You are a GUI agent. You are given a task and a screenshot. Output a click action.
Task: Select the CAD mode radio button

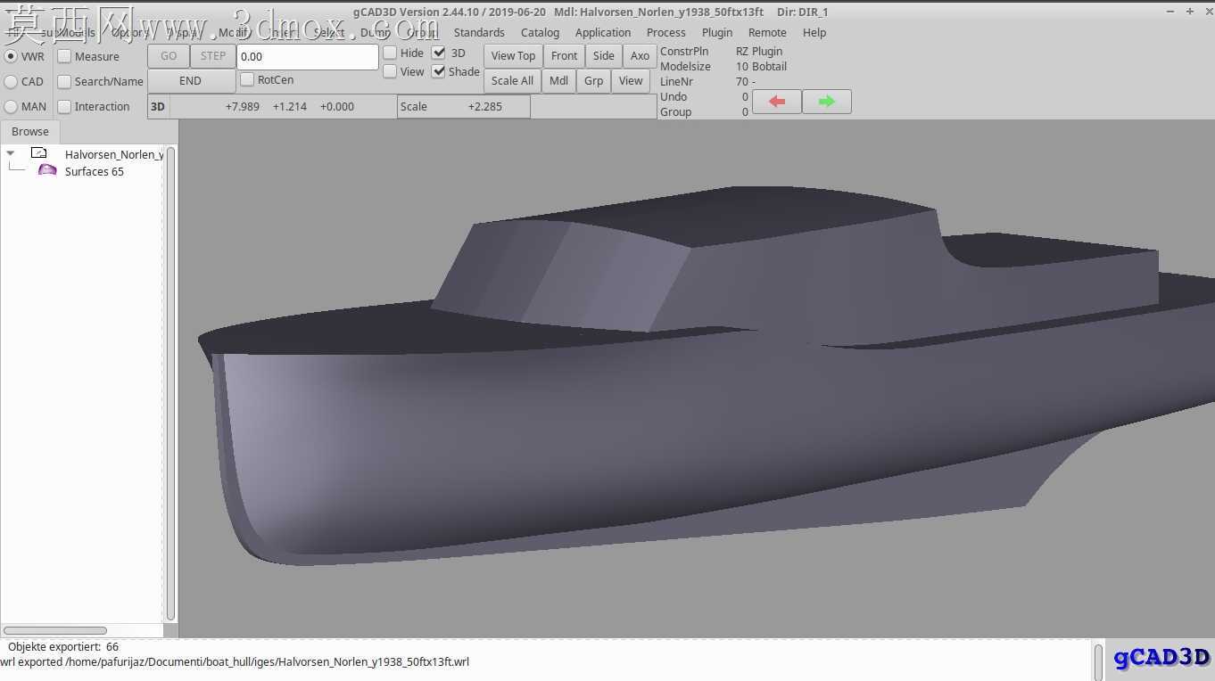point(11,81)
